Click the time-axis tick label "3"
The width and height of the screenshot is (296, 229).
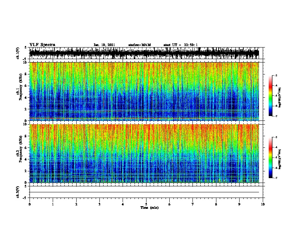[99, 204]
